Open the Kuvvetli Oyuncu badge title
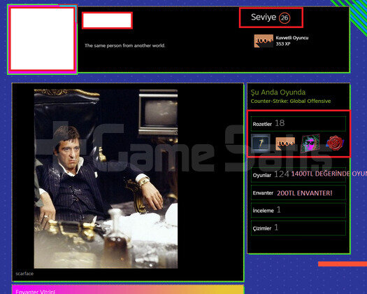 pos(292,38)
